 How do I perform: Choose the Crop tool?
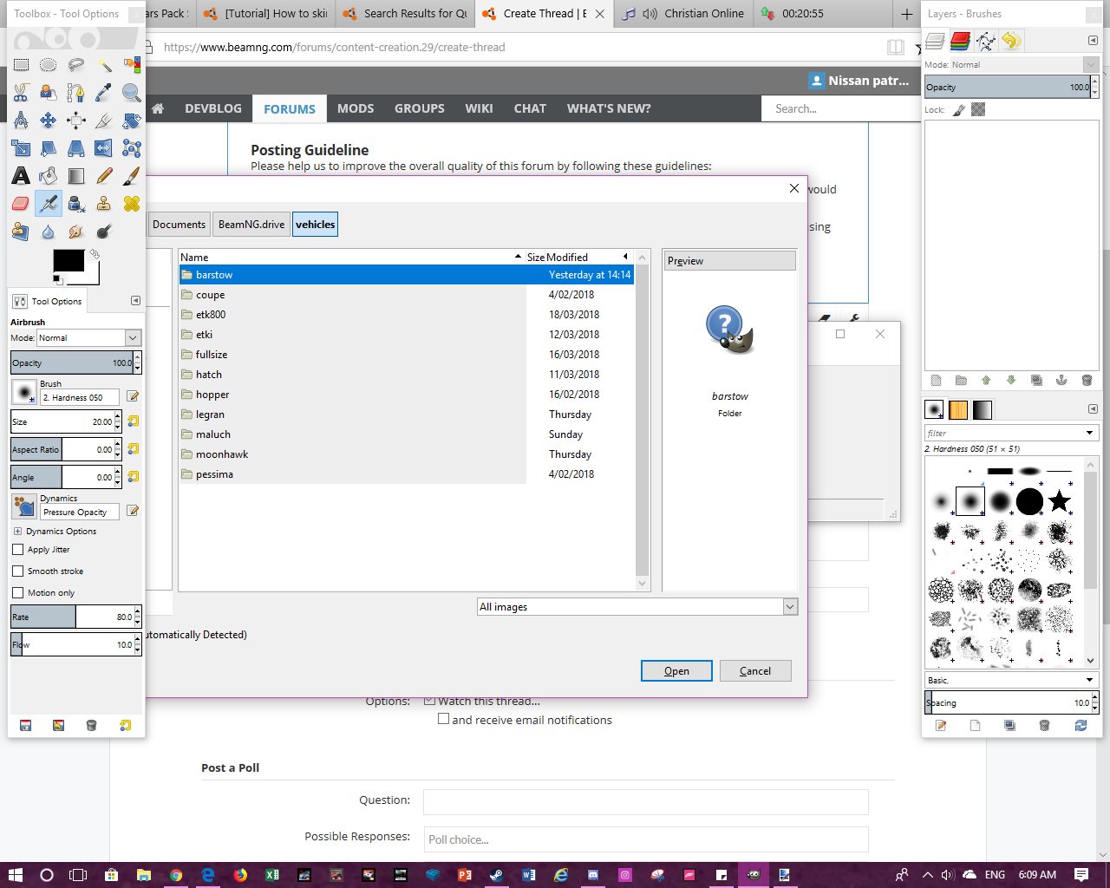tap(104, 121)
